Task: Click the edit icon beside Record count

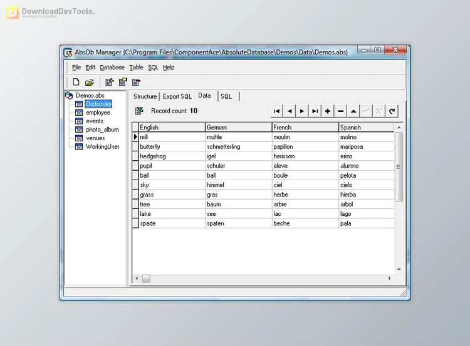Action: click(x=139, y=111)
